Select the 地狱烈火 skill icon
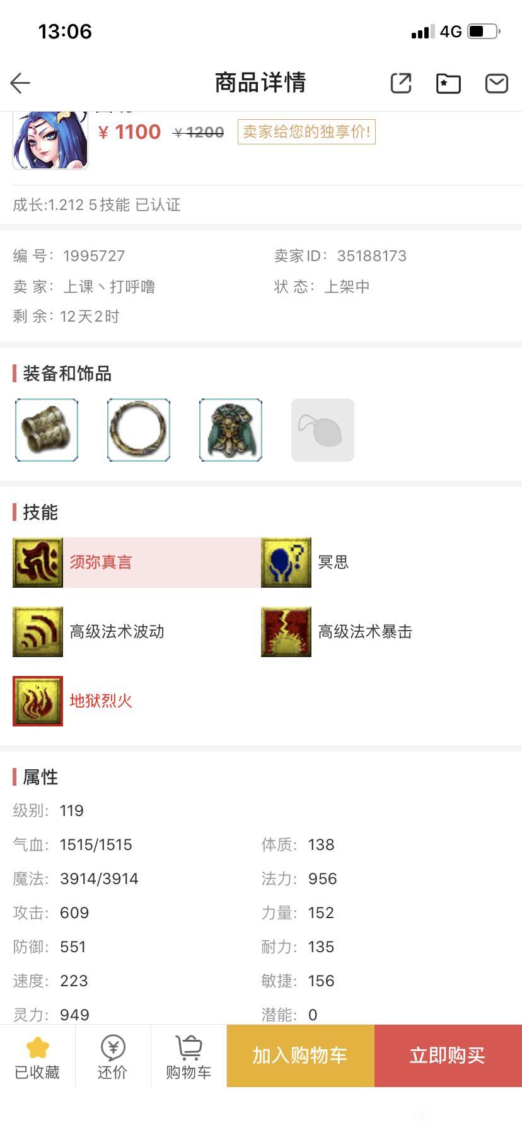 coord(38,701)
